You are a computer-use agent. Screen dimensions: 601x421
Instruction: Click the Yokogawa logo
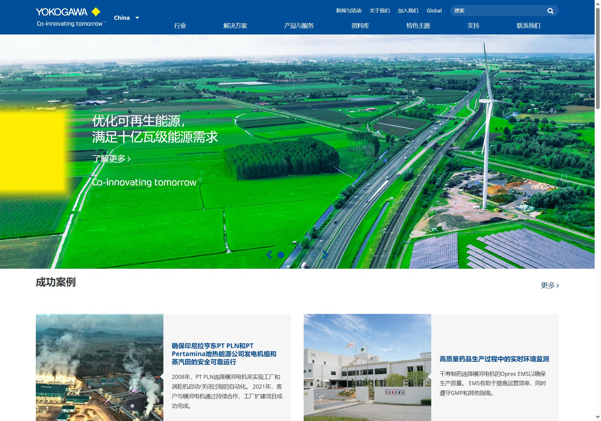click(x=71, y=17)
